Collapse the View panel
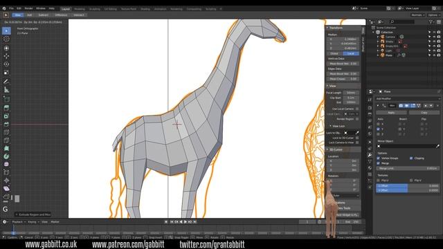443x249 pixels. point(327,86)
